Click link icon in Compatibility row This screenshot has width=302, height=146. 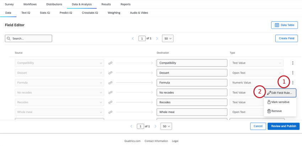click(x=110, y=63)
